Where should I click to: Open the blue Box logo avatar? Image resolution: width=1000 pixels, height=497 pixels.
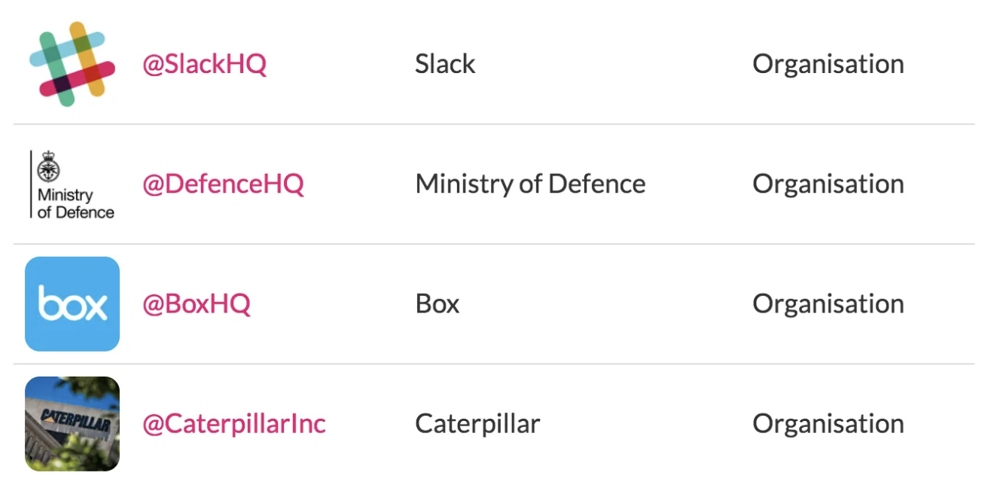tap(72, 303)
